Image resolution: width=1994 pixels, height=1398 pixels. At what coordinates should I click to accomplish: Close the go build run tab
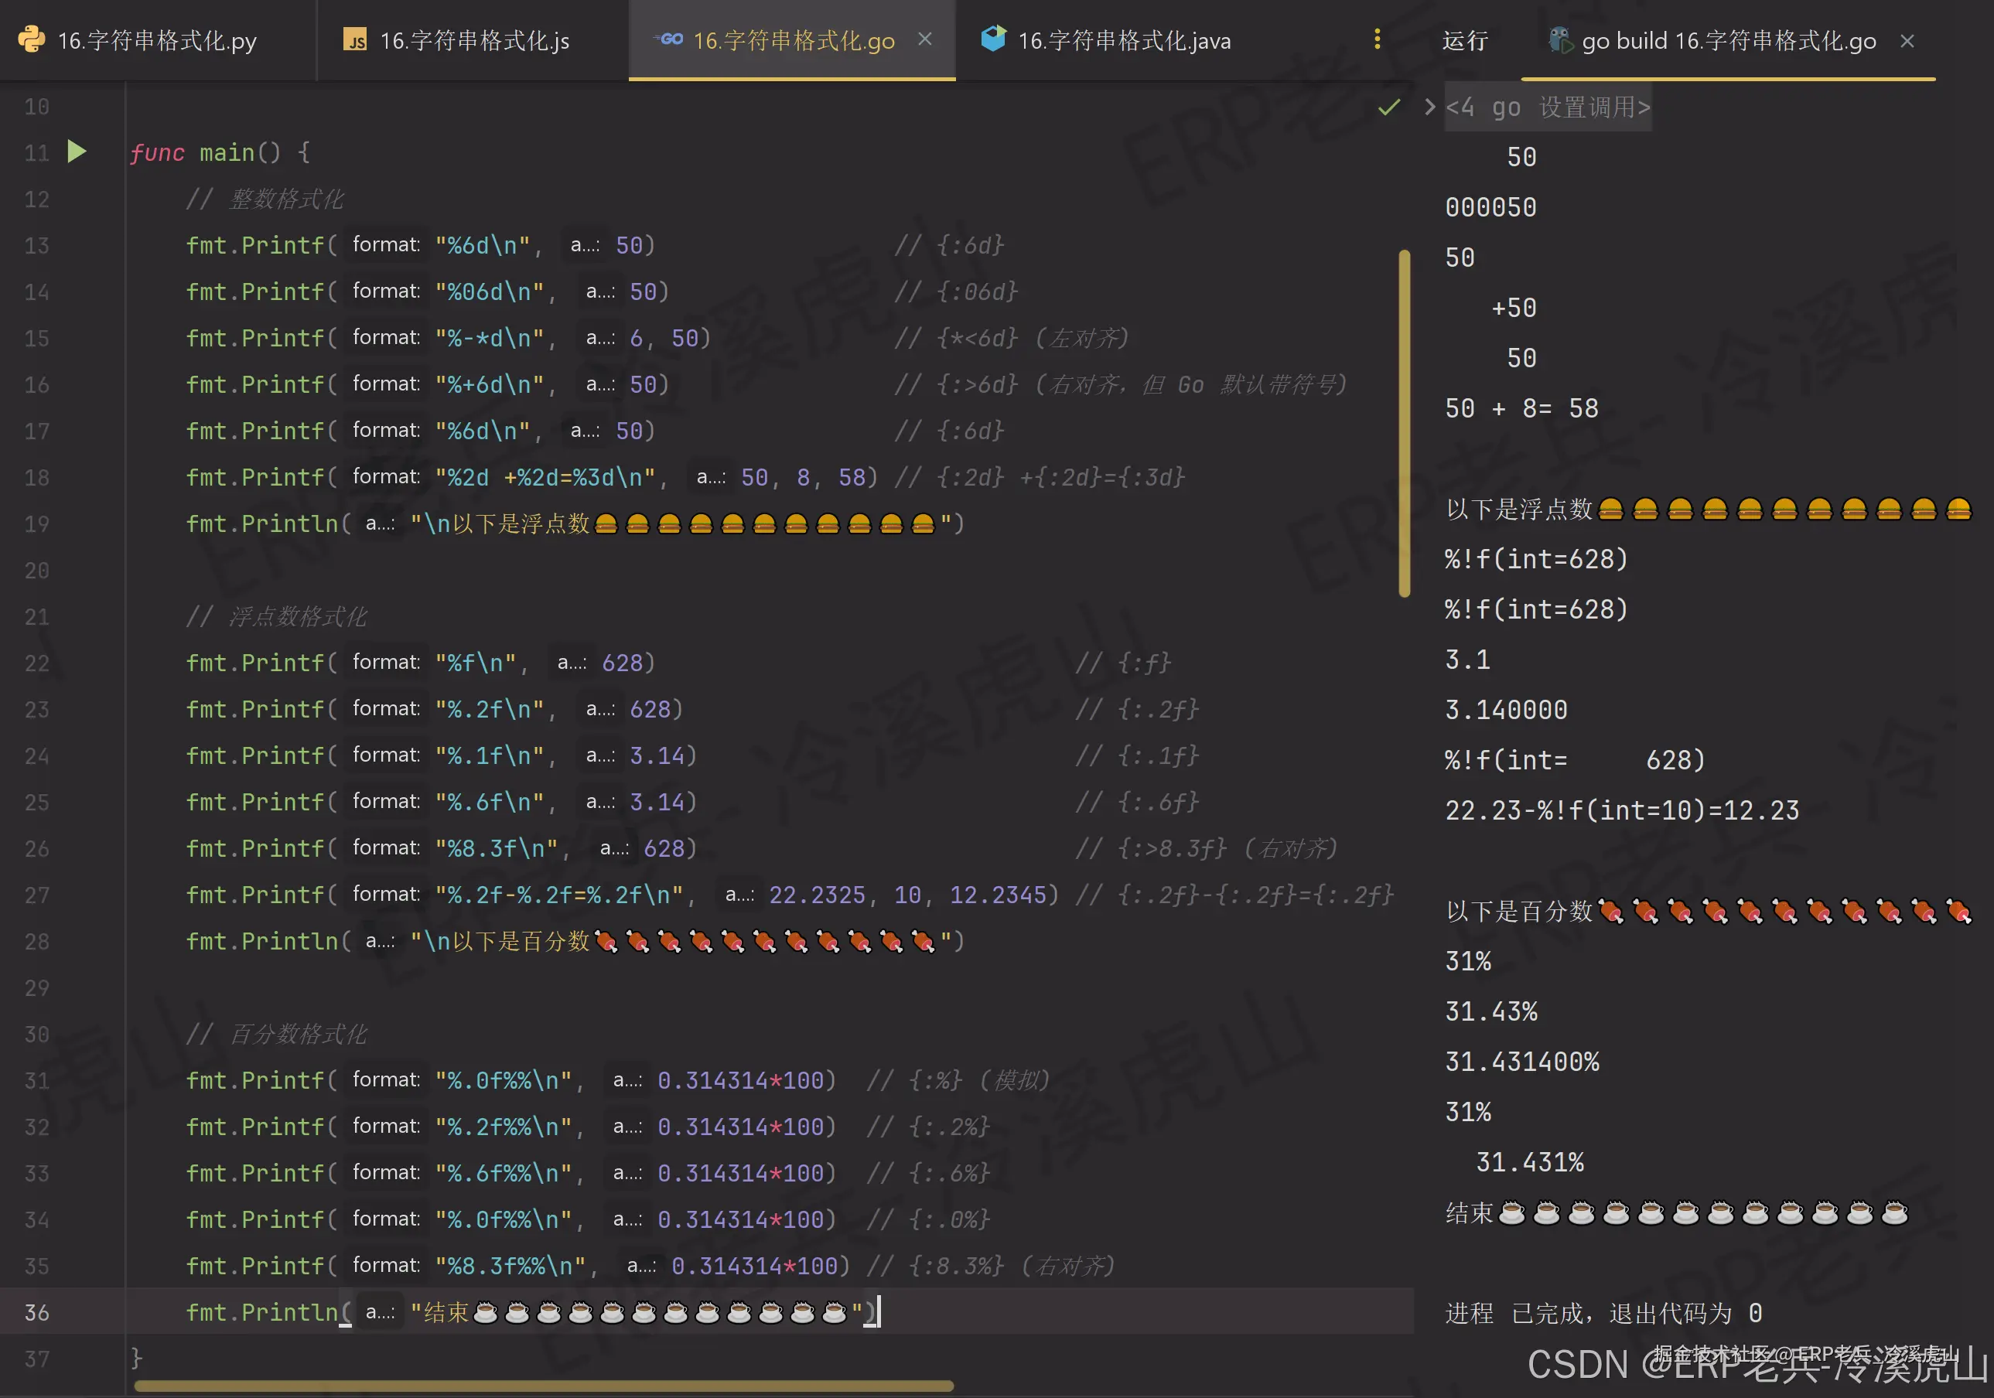click(1907, 41)
